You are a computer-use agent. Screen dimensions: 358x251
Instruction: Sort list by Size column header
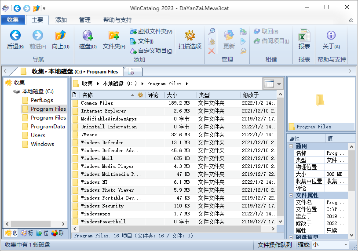click(x=180, y=95)
